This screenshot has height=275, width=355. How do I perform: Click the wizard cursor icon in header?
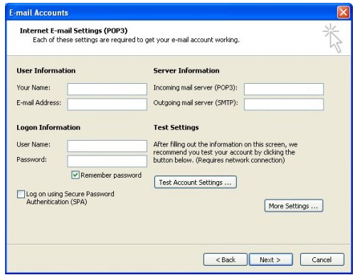[332, 38]
